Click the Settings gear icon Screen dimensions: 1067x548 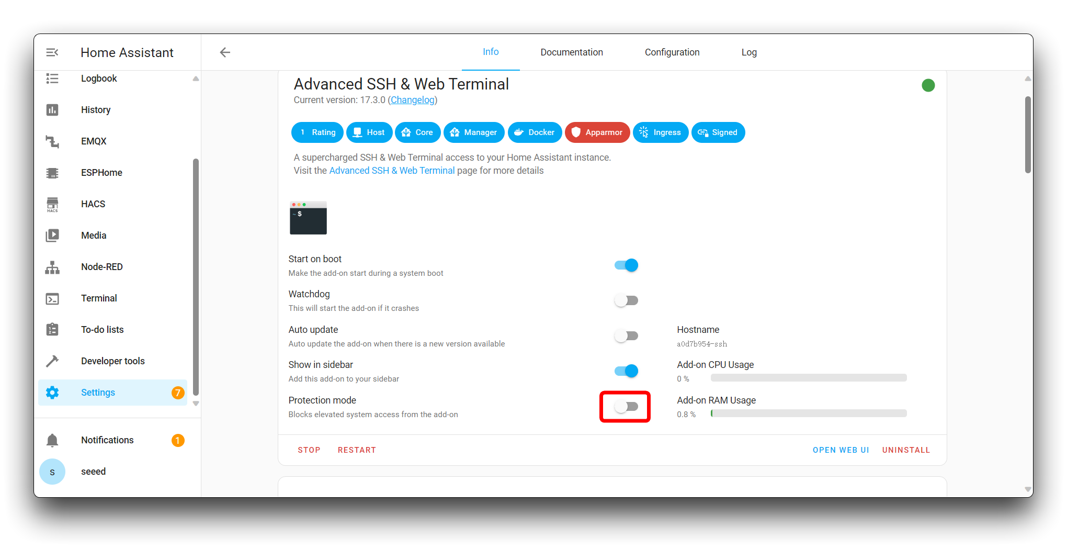click(x=52, y=393)
